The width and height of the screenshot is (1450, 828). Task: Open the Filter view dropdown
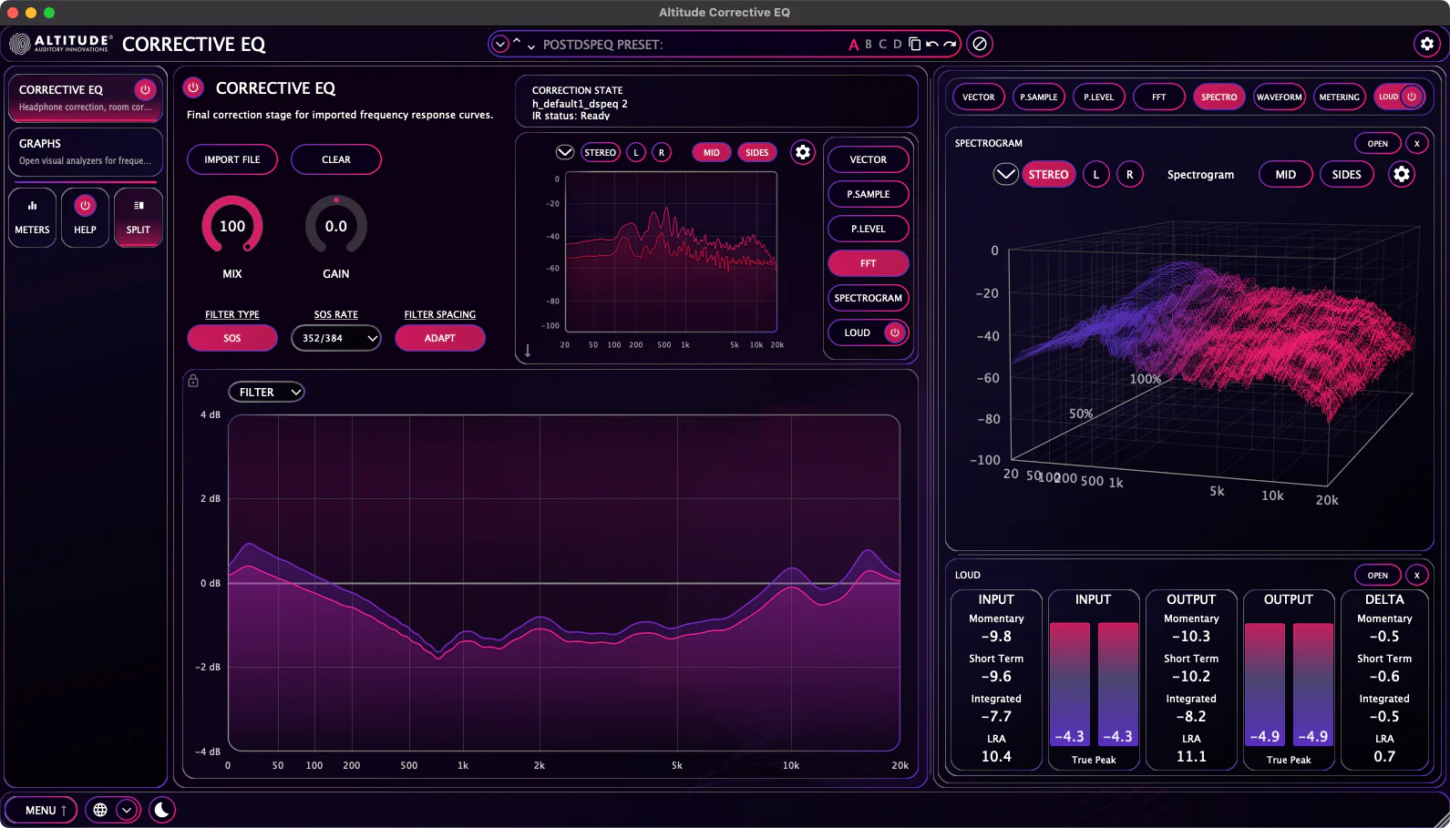coord(266,392)
